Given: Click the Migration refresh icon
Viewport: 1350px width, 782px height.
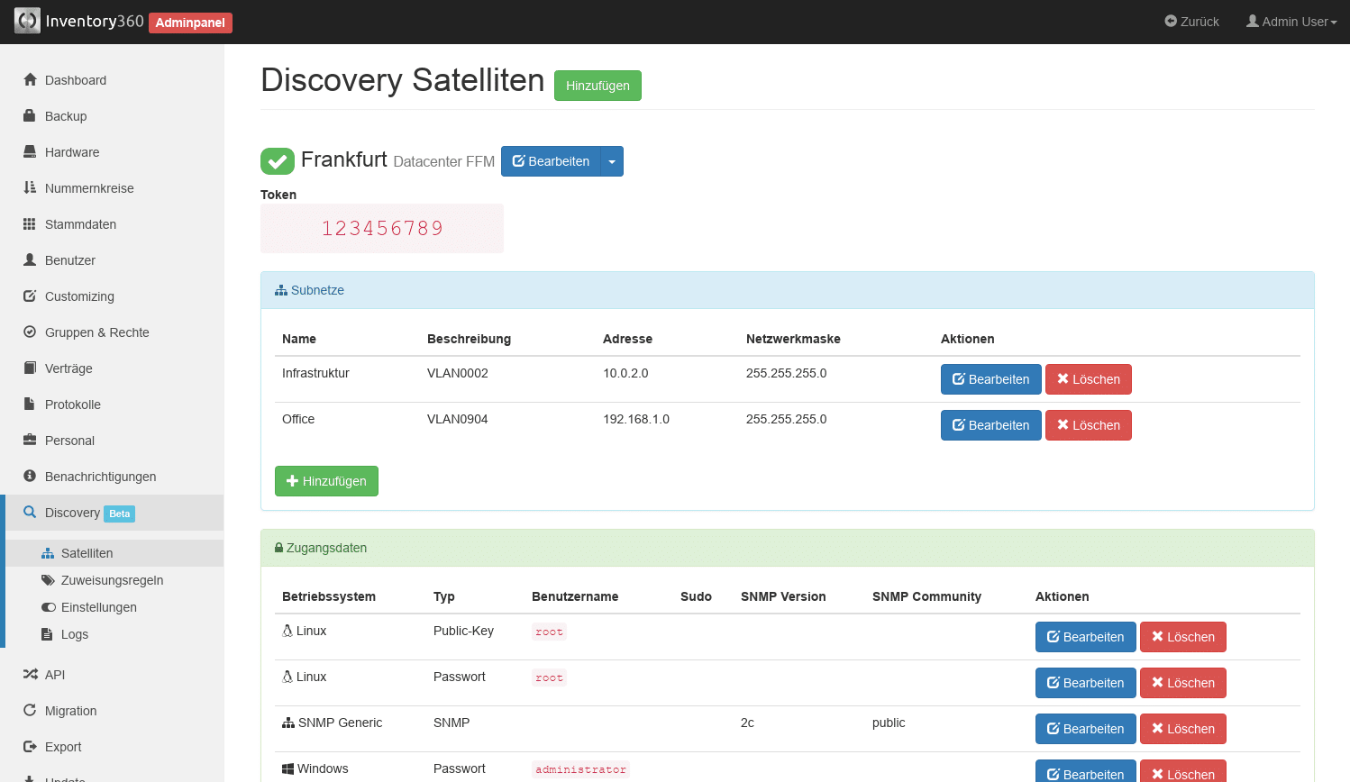Looking at the screenshot, I should click(x=30, y=710).
